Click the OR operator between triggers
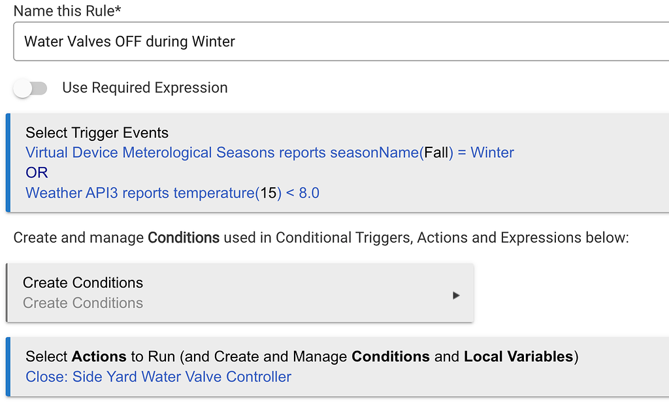The height and width of the screenshot is (409, 669). [x=37, y=172]
